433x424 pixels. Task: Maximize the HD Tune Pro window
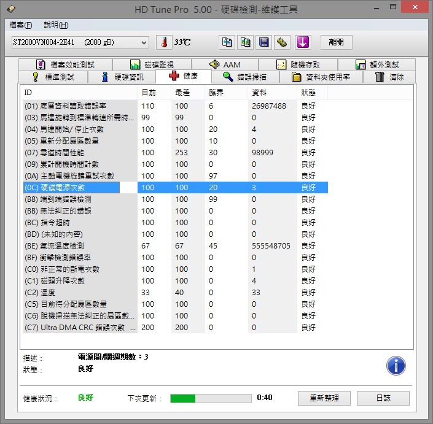393,7
